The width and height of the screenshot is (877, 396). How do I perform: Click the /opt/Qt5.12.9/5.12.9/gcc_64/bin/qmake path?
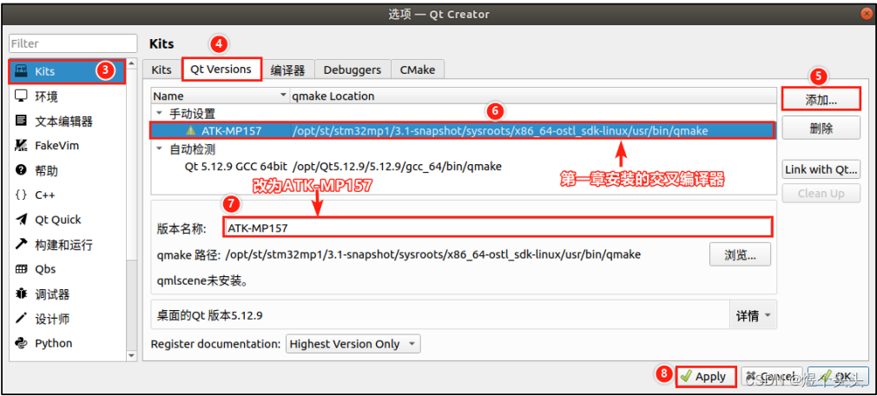[397, 166]
